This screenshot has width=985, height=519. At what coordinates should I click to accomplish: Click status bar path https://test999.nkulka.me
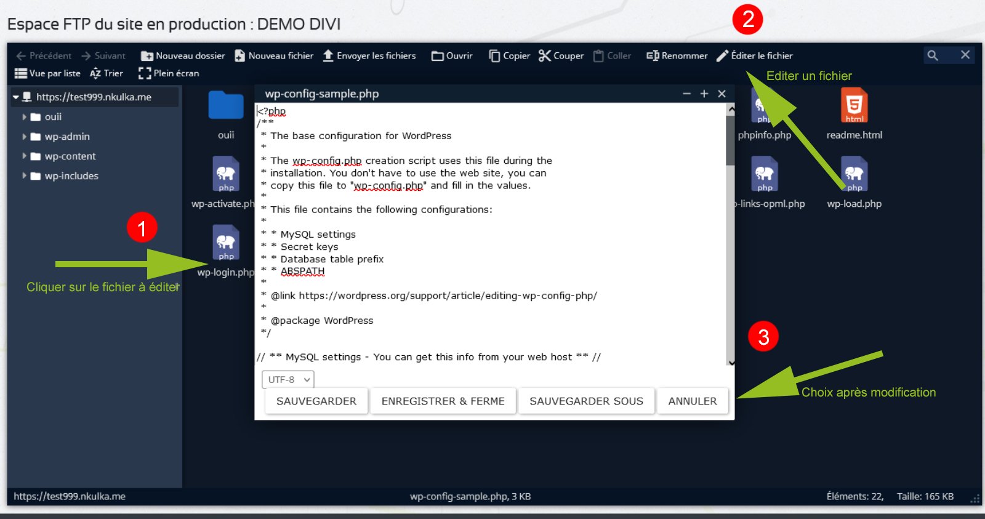70,496
